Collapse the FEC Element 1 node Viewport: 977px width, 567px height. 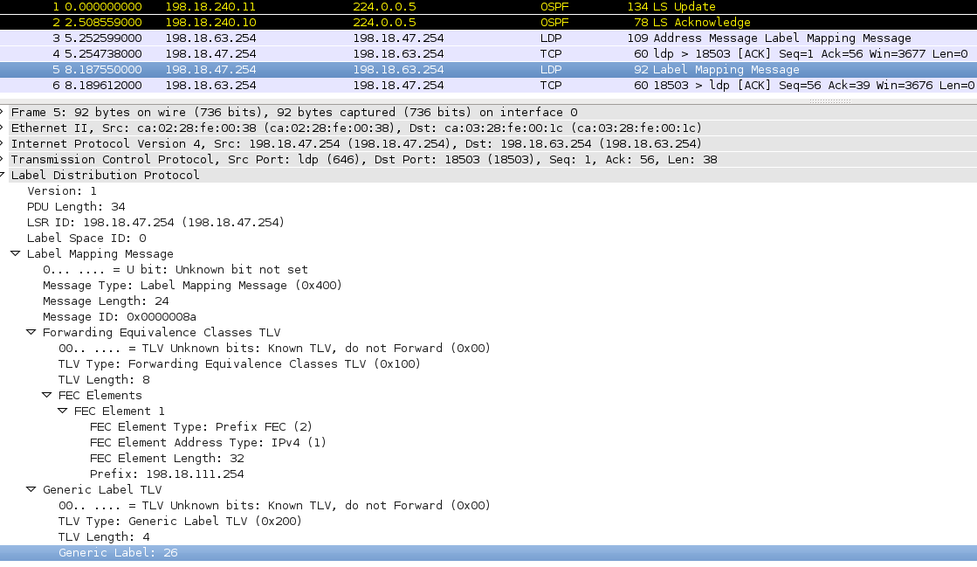[x=63, y=411]
